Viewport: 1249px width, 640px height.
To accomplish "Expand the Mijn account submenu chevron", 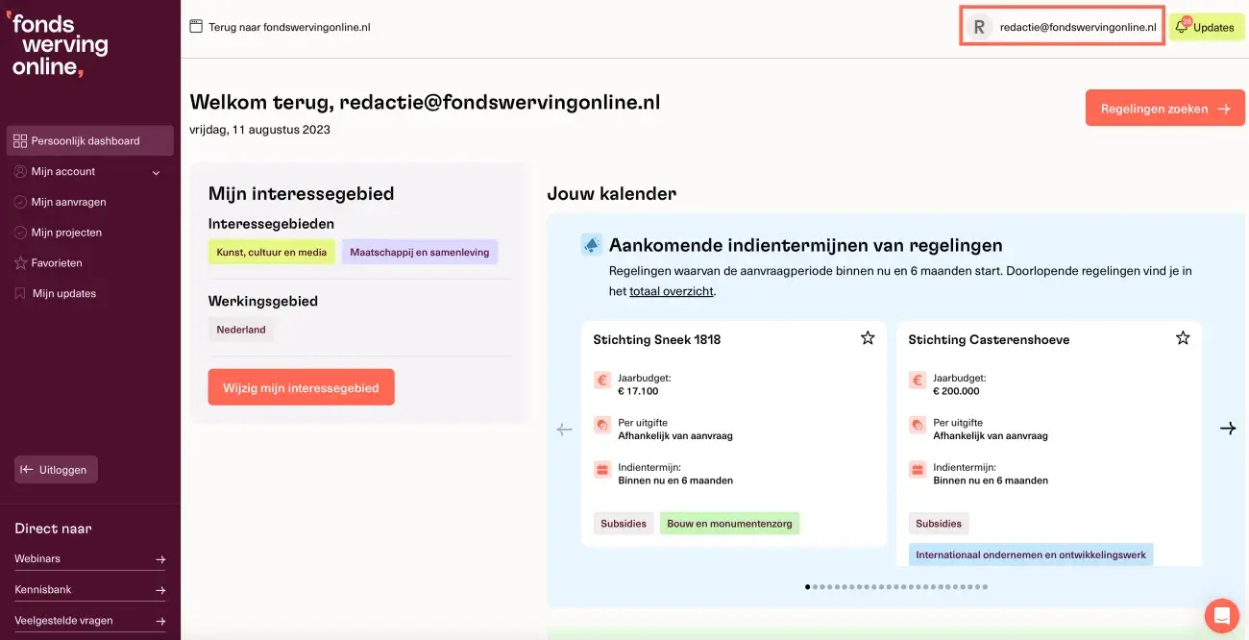I will (156, 173).
